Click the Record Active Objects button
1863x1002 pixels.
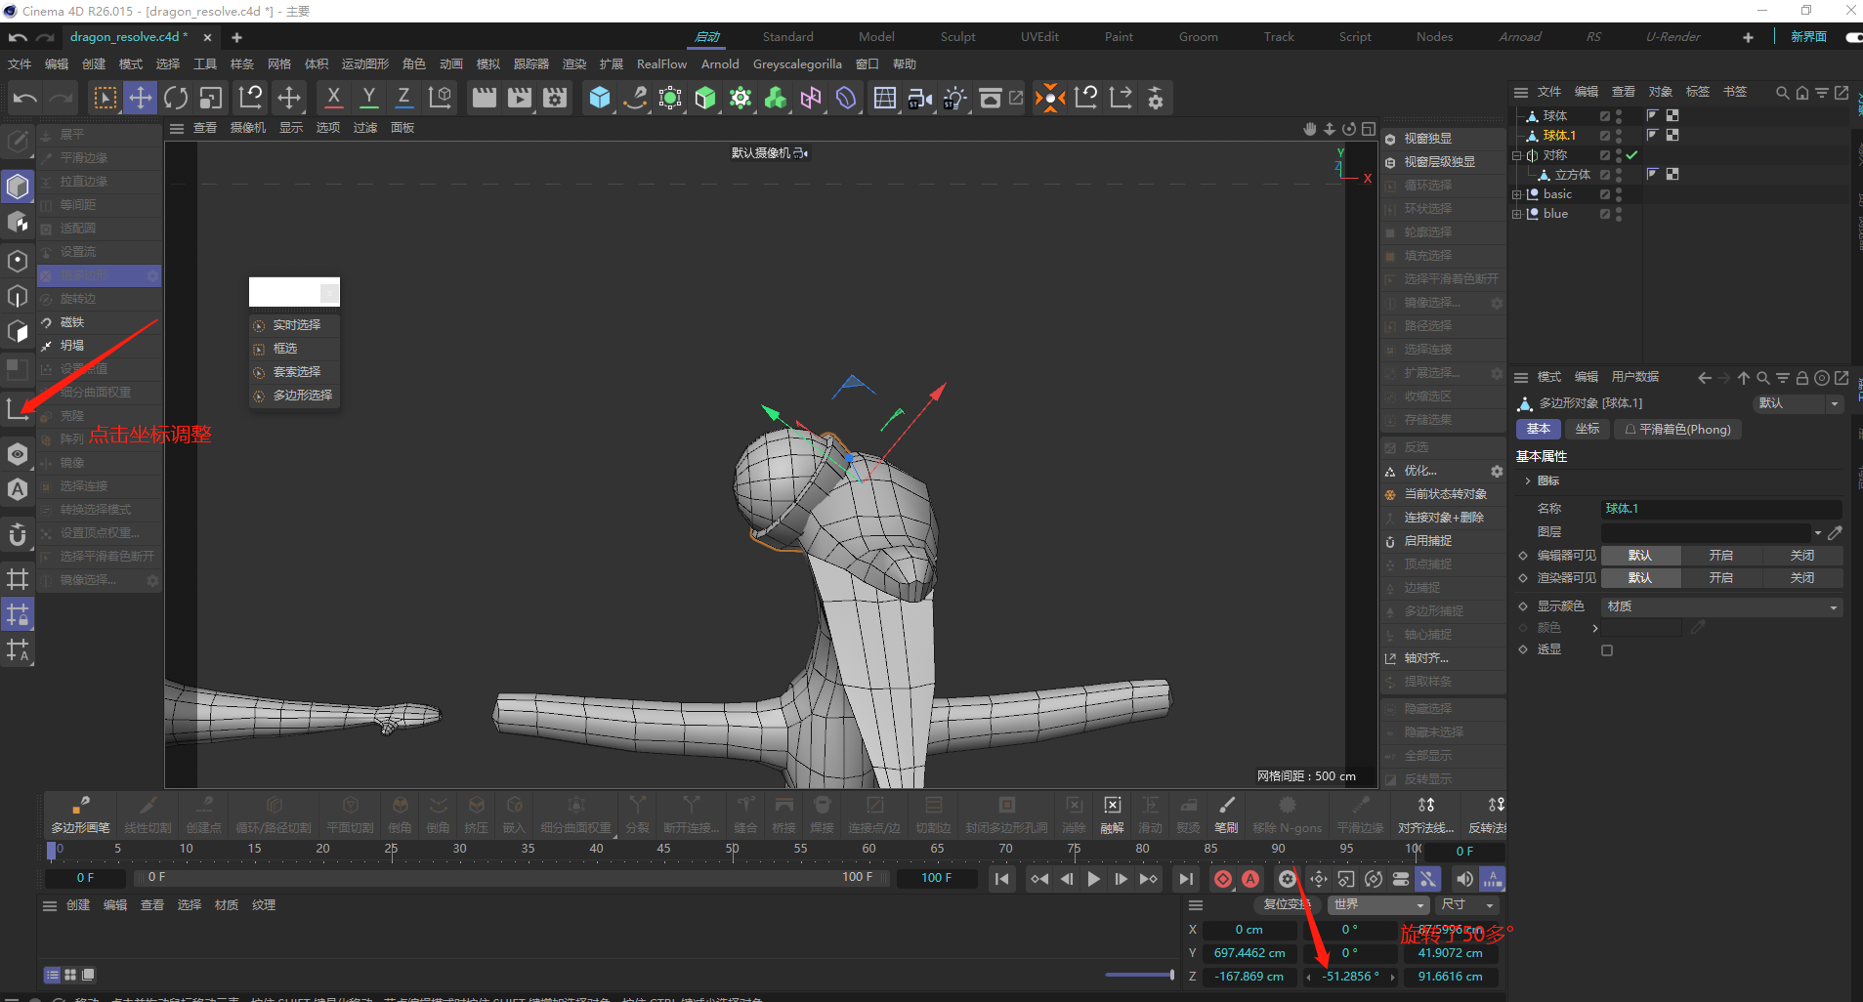pyautogui.click(x=1222, y=879)
